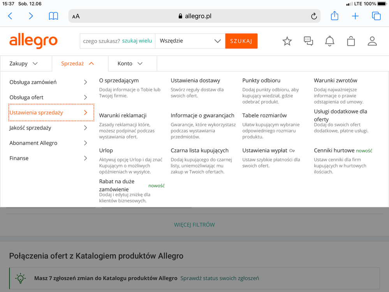
Task: Open messages chat bubble icon
Action: tap(308, 41)
